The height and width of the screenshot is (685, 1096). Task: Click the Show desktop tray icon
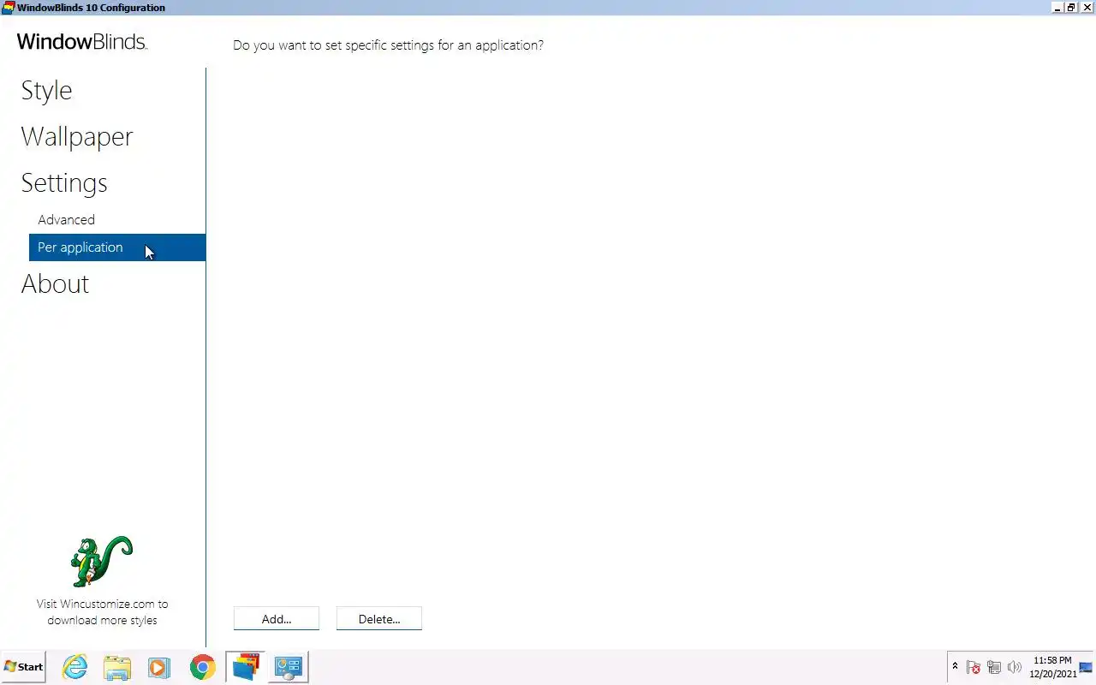1086,668
